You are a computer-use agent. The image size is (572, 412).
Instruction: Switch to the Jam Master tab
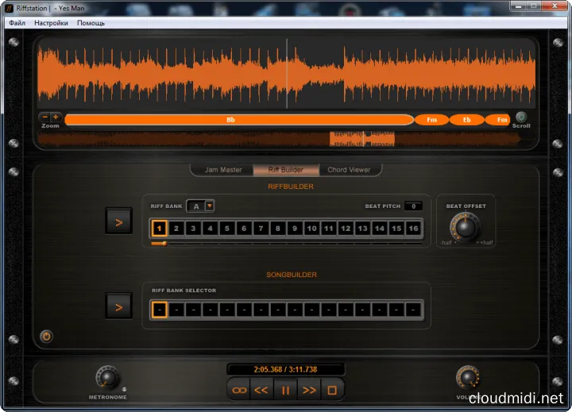223,170
